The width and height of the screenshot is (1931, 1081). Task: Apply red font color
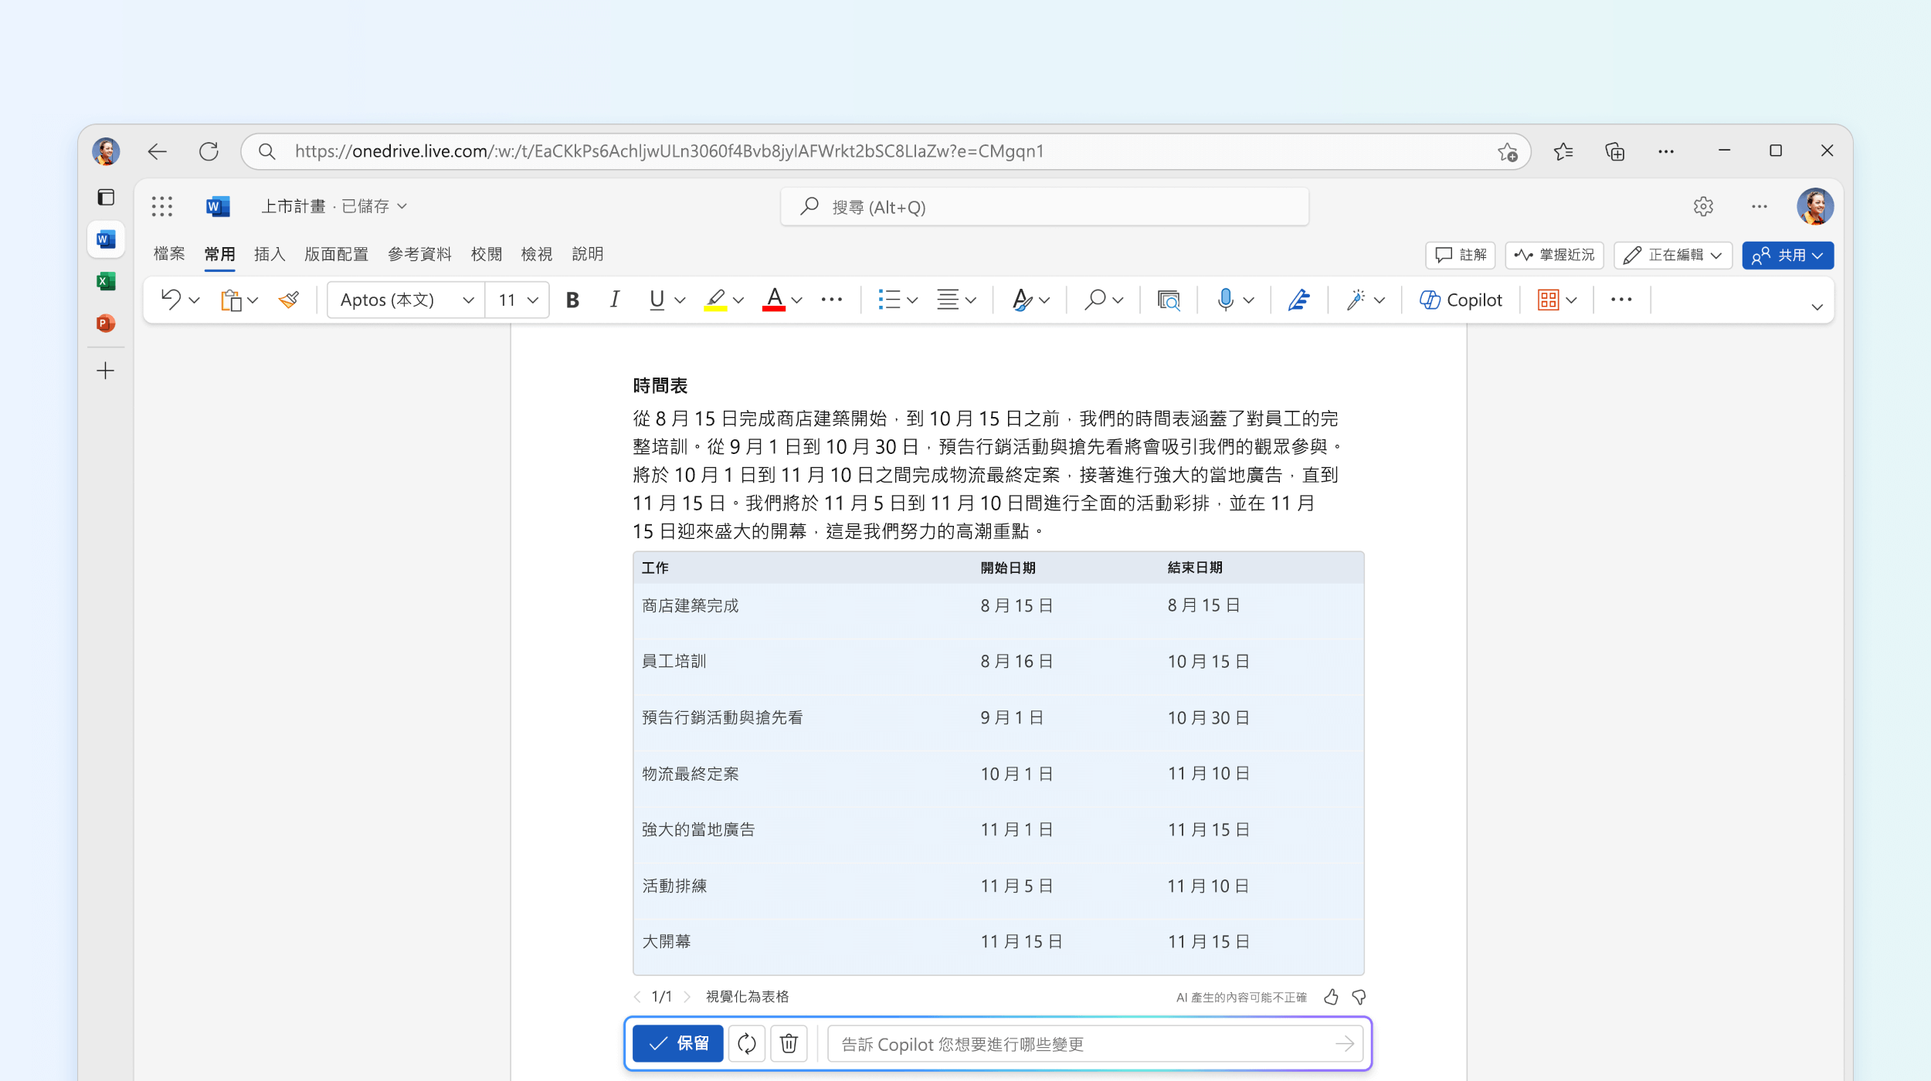[774, 300]
